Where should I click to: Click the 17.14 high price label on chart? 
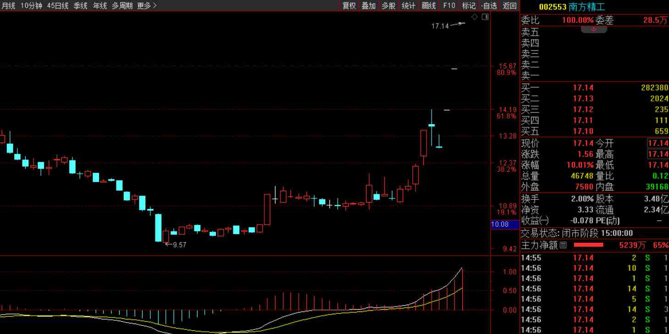pyautogui.click(x=440, y=26)
